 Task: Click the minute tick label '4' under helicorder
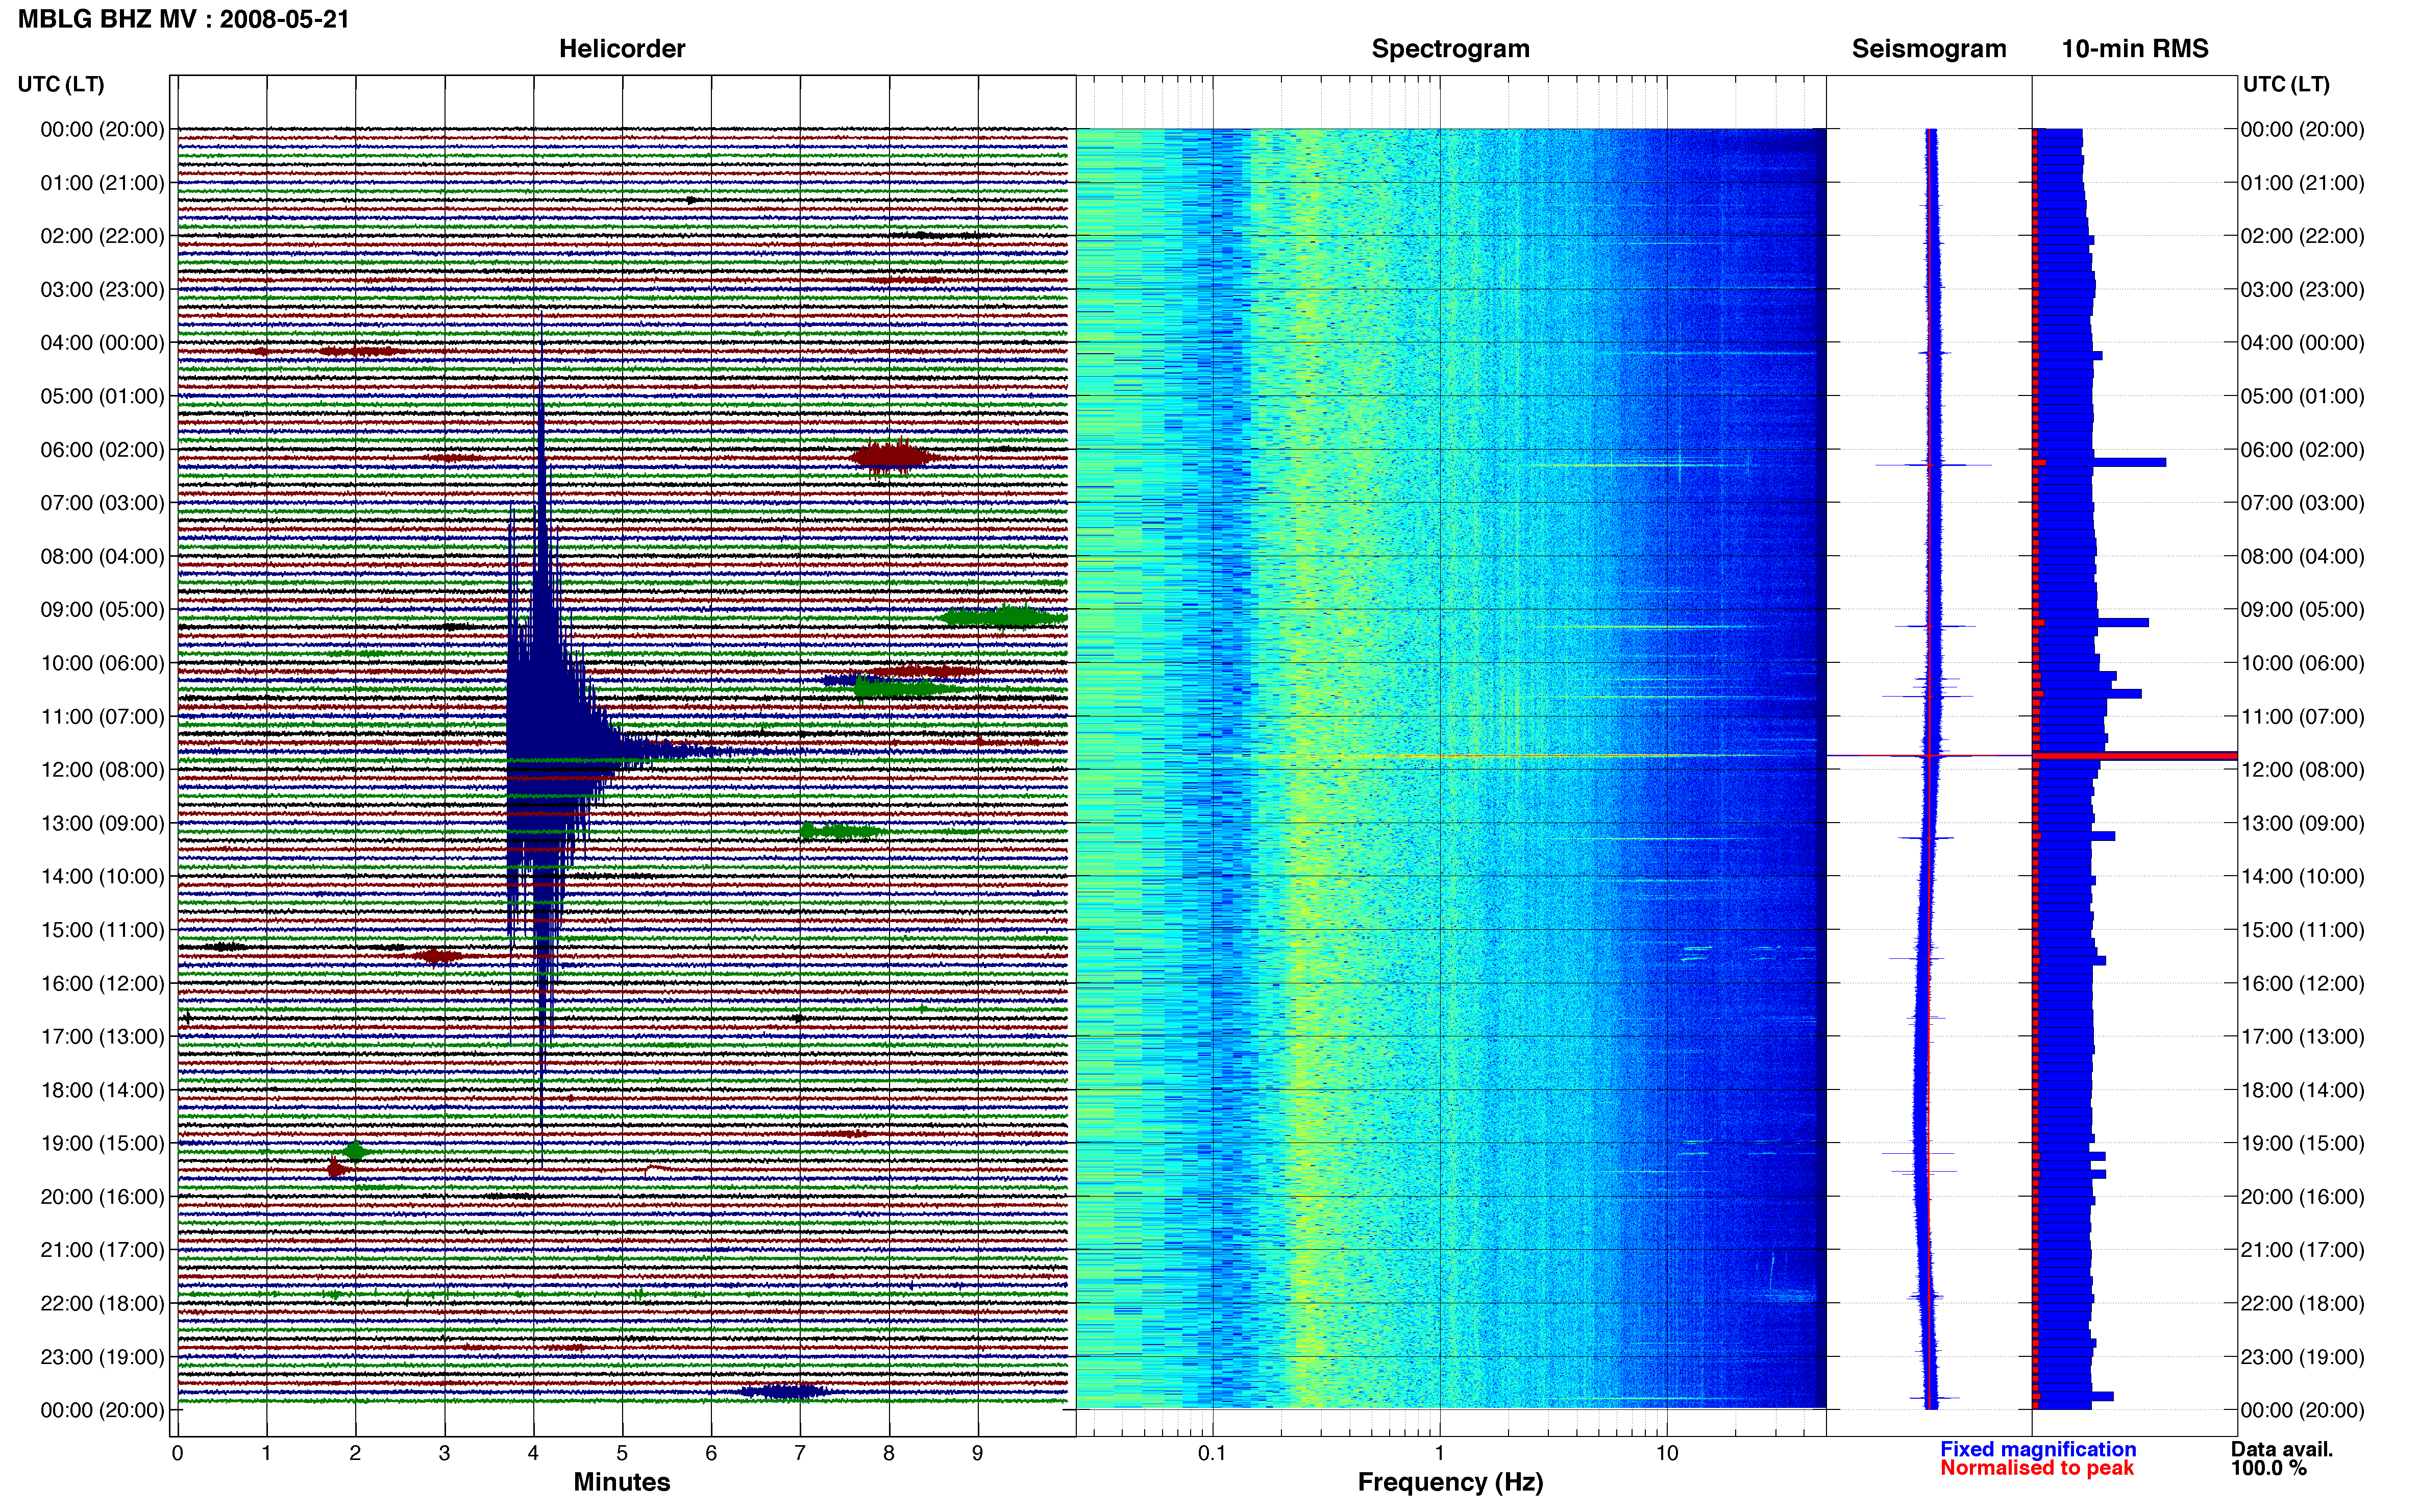point(533,1453)
